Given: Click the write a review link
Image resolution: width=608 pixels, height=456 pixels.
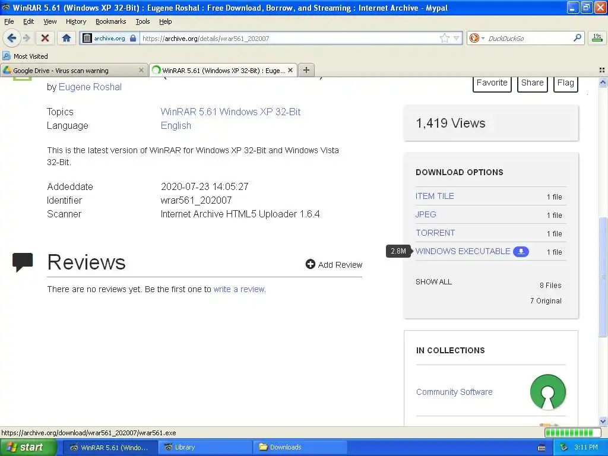Looking at the screenshot, I should pyautogui.click(x=239, y=289).
